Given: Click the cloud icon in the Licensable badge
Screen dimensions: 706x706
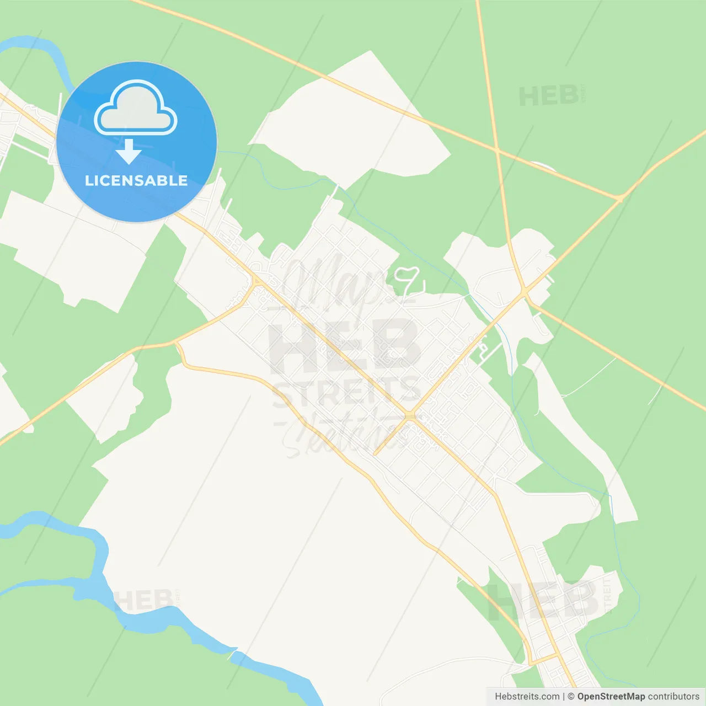Looking at the screenshot, I should tap(136, 108).
